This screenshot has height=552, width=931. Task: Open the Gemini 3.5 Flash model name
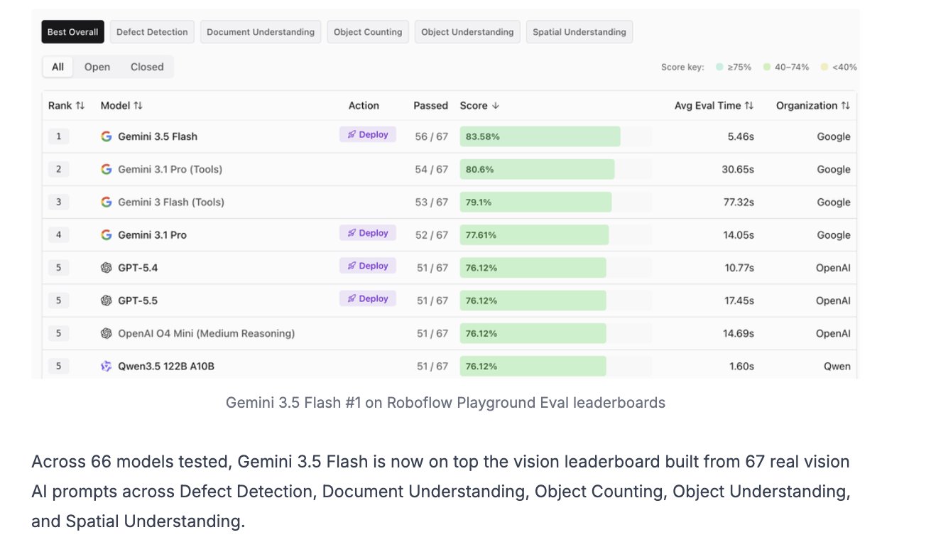[158, 136]
